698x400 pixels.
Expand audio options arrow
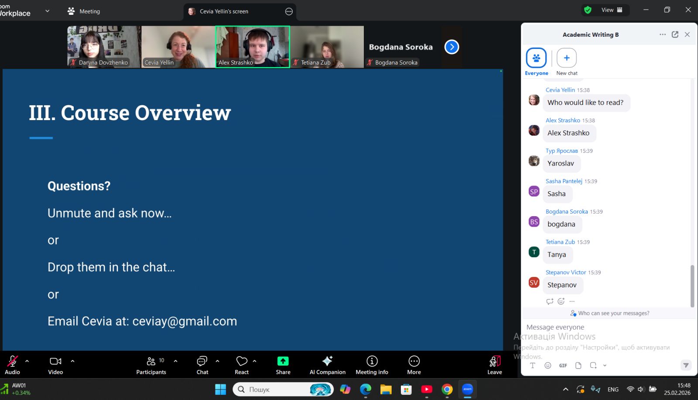pyautogui.click(x=27, y=361)
